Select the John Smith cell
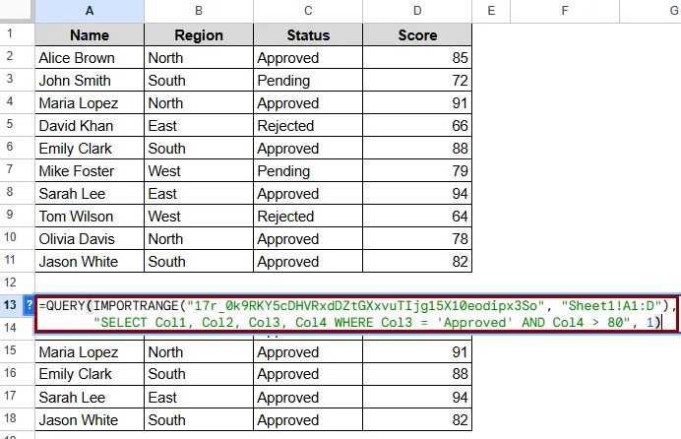This screenshot has height=439, width=681. tap(90, 81)
